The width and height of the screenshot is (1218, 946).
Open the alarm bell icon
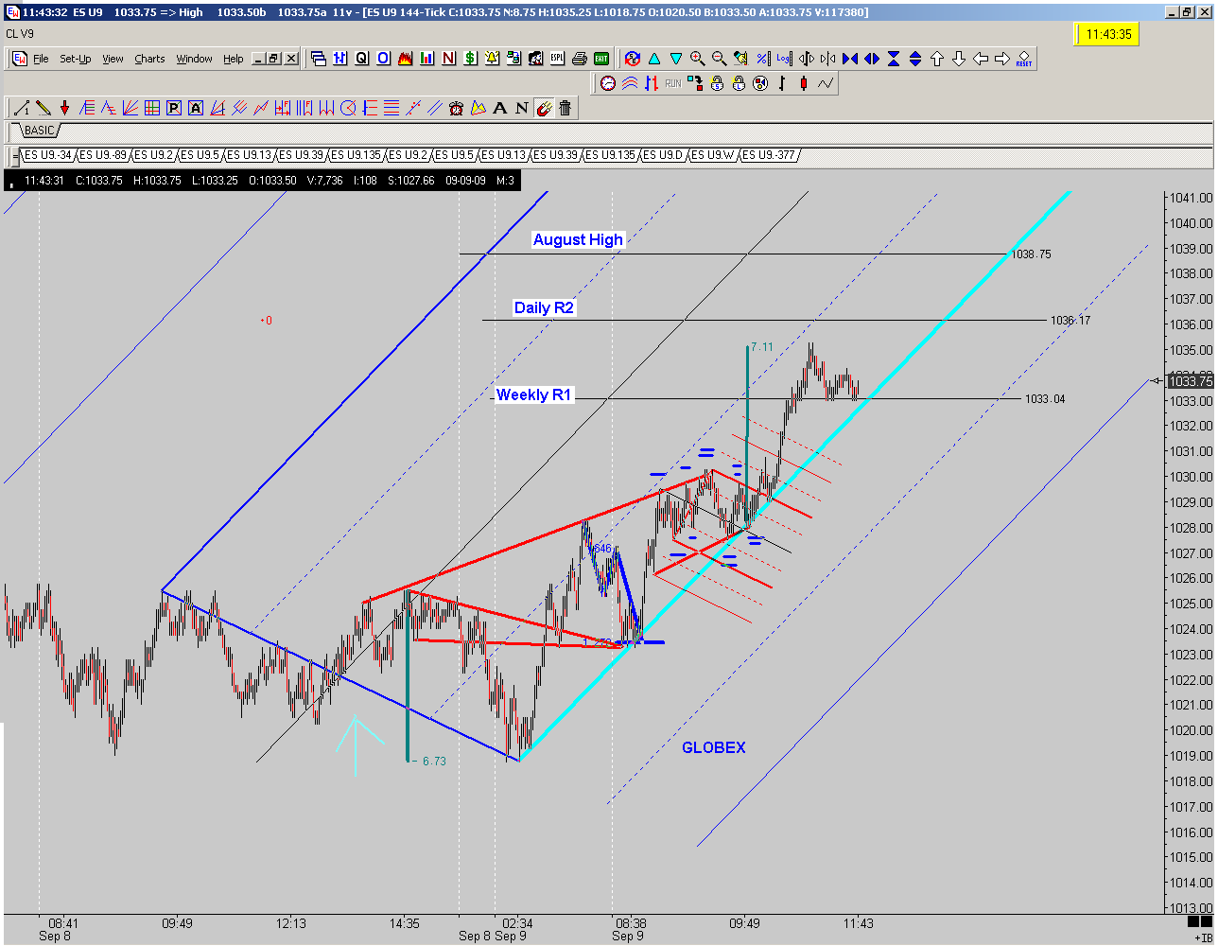(493, 59)
